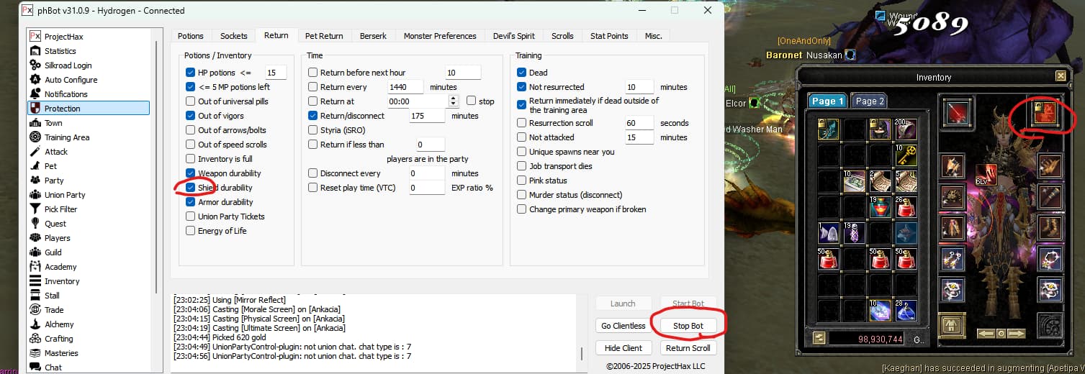
Task: Uncheck the Shield durability checkbox
Action: tap(191, 188)
